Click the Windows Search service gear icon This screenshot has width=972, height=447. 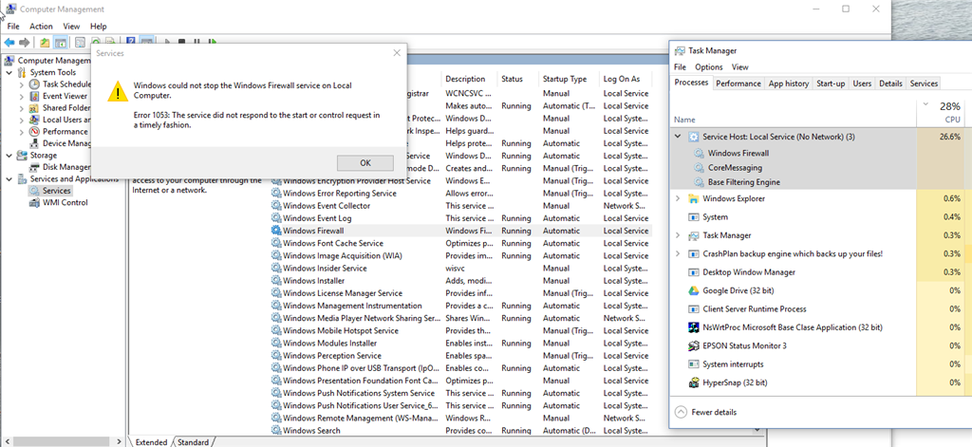tap(276, 430)
